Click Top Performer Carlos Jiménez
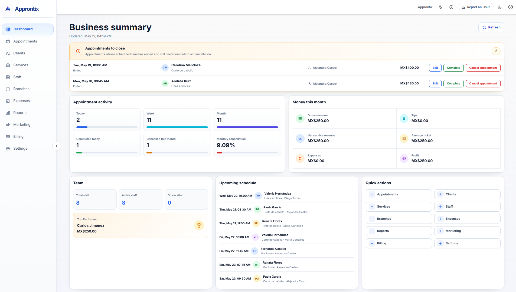Image resolution: width=516 pixels, height=292 pixels. (x=141, y=225)
